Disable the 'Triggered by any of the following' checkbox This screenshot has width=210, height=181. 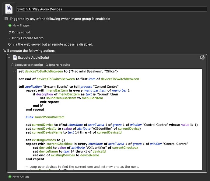pyautogui.click(x=6, y=19)
